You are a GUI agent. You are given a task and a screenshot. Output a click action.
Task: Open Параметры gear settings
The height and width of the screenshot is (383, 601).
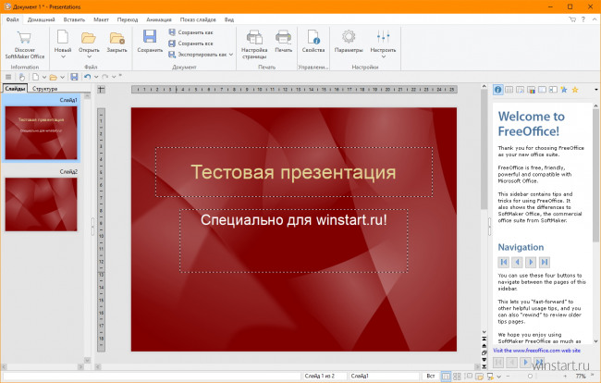[349, 42]
